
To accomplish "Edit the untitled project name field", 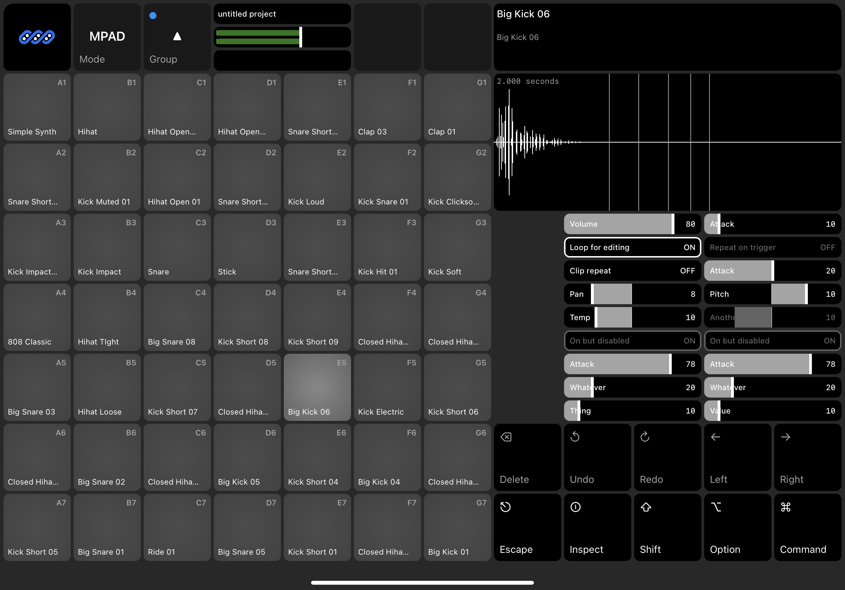I will [282, 14].
